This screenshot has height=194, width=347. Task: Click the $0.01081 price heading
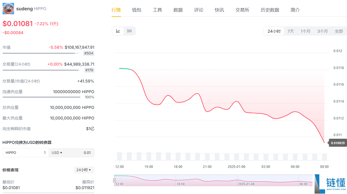pos(18,24)
